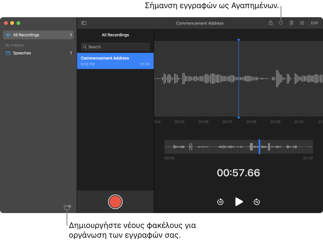This screenshot has height=241, width=323.
Task: Hide the sidebar with the sidebar toggle icon
Action: tap(84, 23)
